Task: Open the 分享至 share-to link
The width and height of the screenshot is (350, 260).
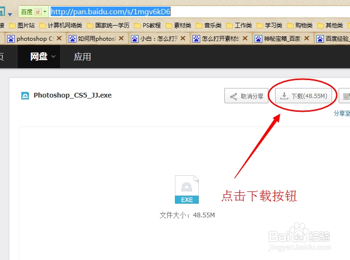Action: click(x=342, y=113)
